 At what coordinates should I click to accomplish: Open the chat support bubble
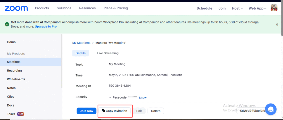coord(271,109)
